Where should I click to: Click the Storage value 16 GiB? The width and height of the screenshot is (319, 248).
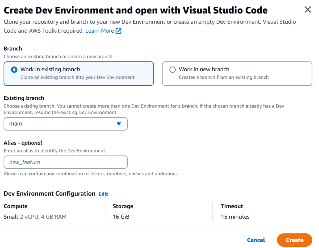(121, 217)
